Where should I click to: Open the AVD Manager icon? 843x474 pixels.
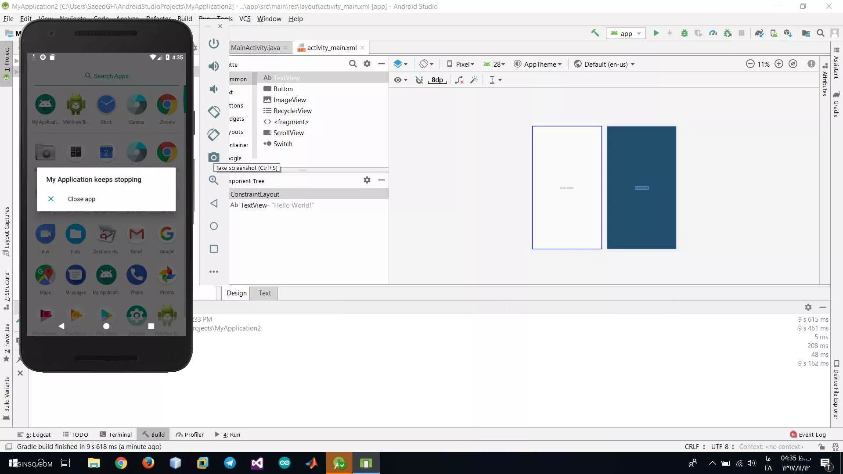pyautogui.click(x=774, y=33)
